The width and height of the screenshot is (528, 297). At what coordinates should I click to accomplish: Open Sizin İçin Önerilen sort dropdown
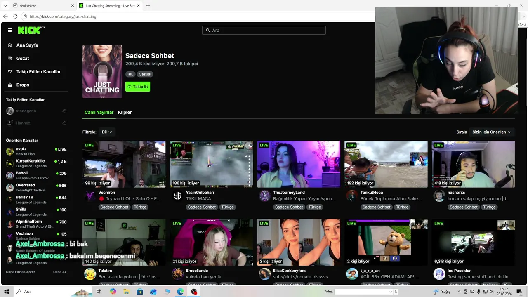(492, 132)
